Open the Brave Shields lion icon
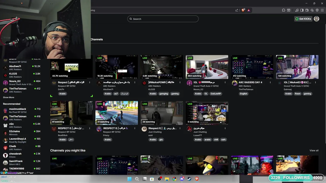326x183 pixels. pos(243,10)
